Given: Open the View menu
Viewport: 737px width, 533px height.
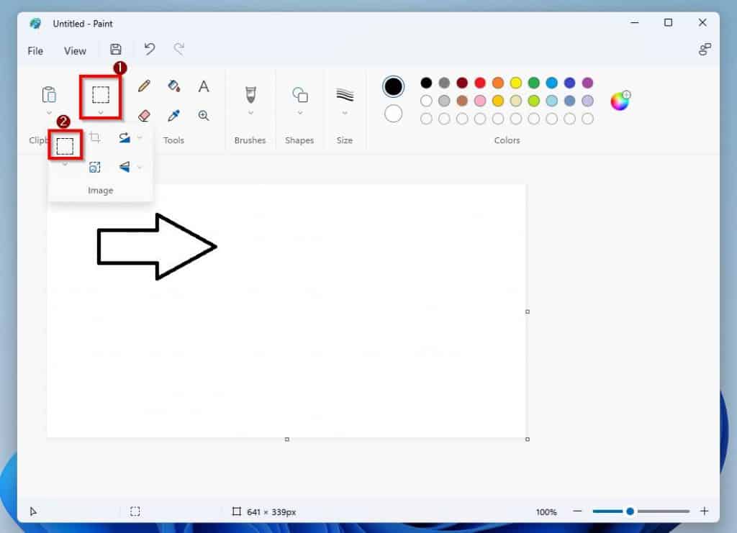Looking at the screenshot, I should click(75, 51).
